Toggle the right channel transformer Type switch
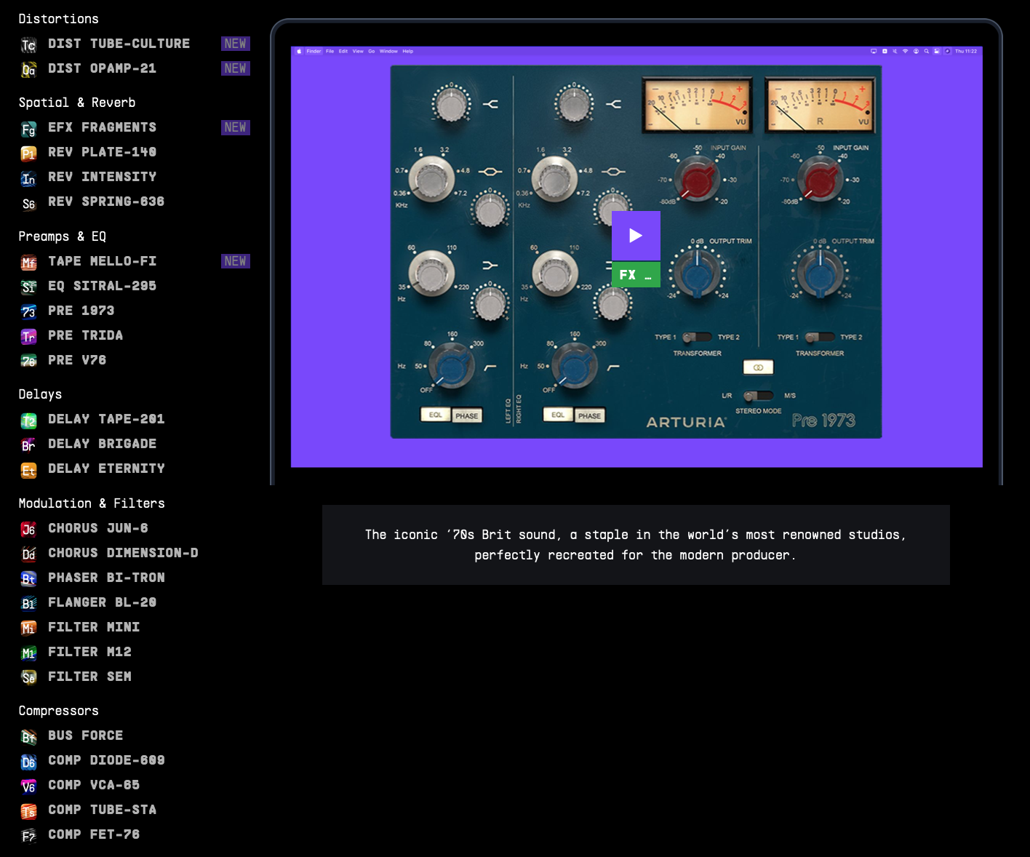This screenshot has width=1030, height=857. 820,337
